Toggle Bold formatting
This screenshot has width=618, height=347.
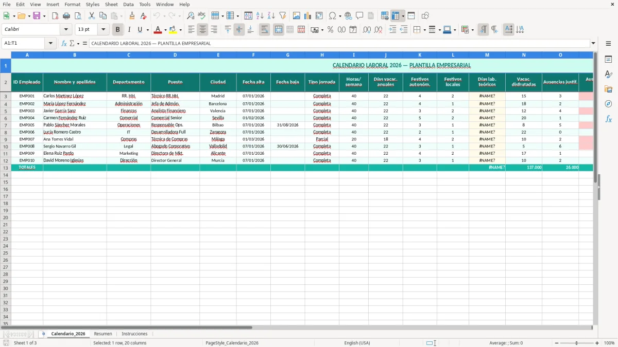[118, 30]
